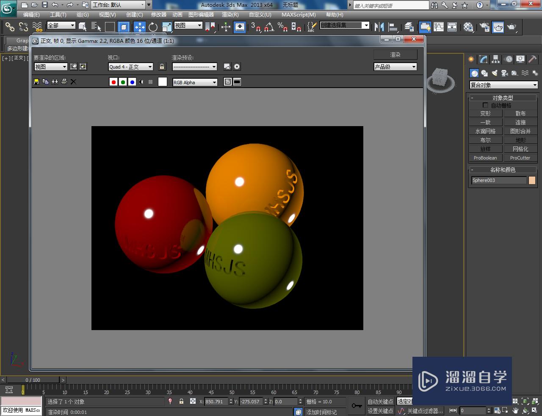The width and height of the screenshot is (542, 416).
Task: Click Sphere003 object color swatch
Action: pyautogui.click(x=532, y=180)
